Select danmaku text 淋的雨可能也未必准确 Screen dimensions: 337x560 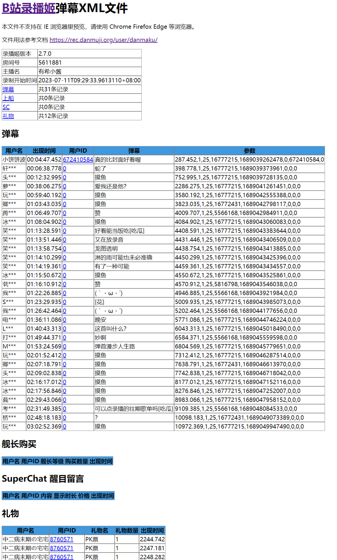(124, 257)
